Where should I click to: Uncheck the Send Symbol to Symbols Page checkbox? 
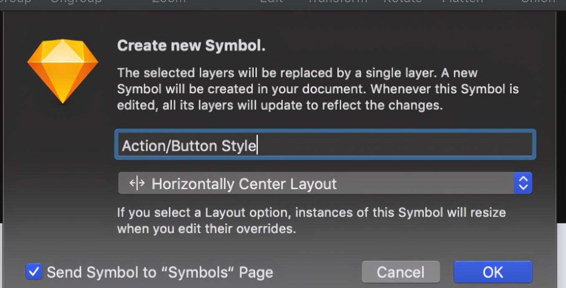34,271
